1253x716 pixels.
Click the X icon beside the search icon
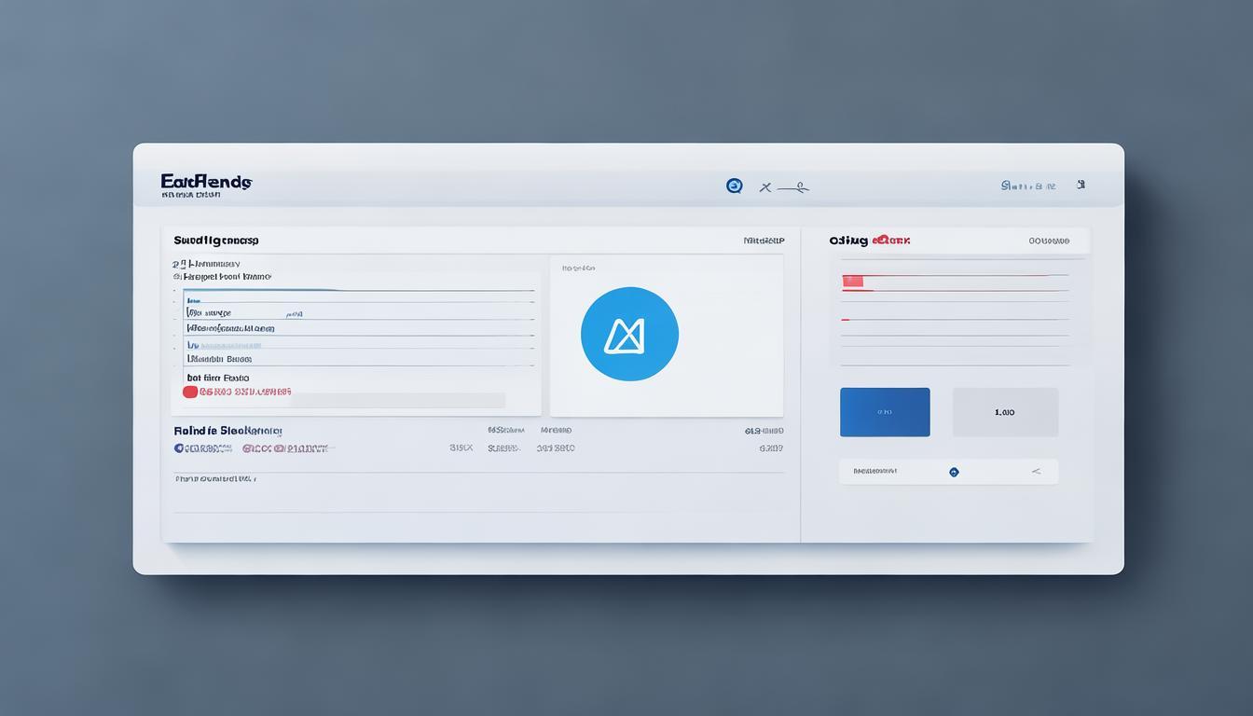pos(765,187)
